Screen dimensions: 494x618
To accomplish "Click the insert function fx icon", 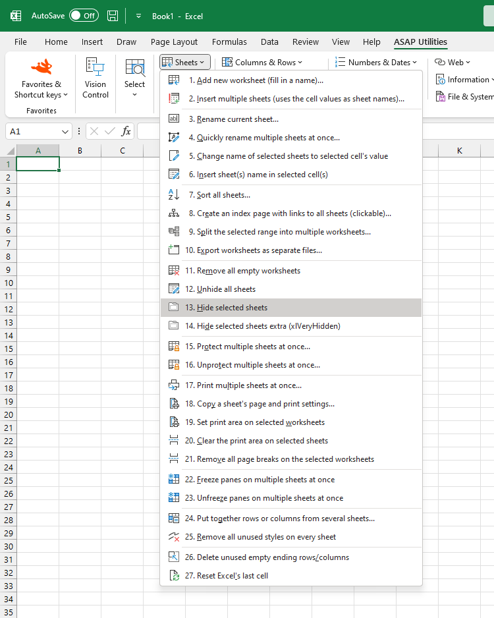I will pos(126,131).
